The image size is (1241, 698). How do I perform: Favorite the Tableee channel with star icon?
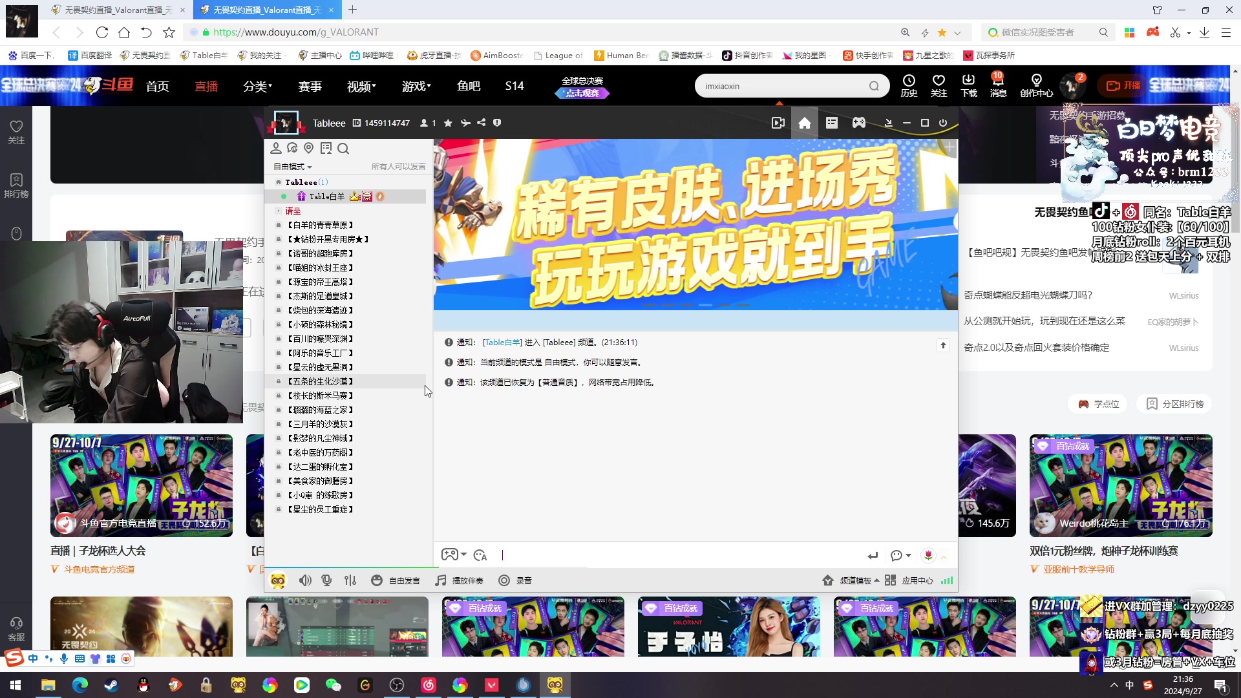(448, 123)
